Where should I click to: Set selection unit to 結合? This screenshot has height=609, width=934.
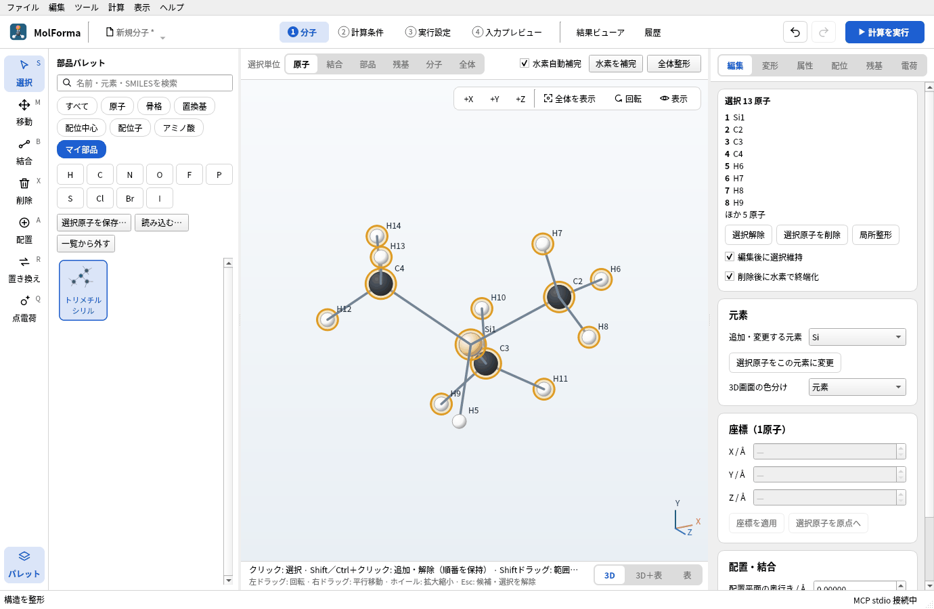point(334,64)
